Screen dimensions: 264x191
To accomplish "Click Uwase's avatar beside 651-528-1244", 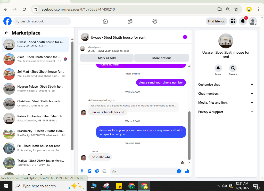I will pos(84,157).
